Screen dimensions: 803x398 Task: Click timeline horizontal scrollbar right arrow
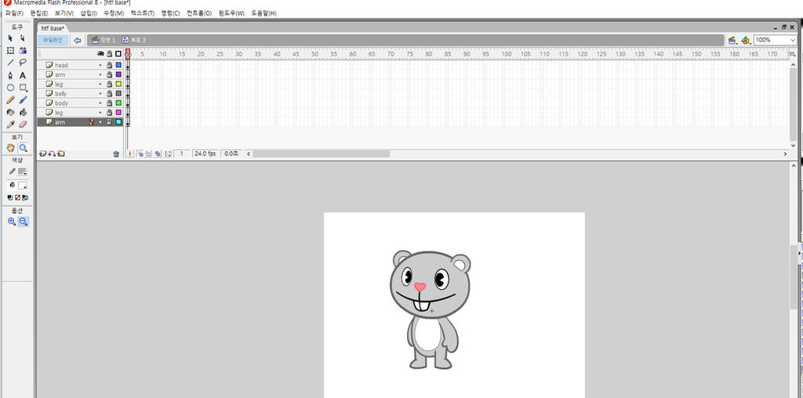(x=785, y=154)
